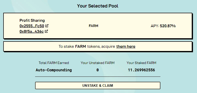The height and width of the screenshot is (93, 197).
Task: Open external link icon beside 0x2555...Fc50
Action: click(x=47, y=26)
